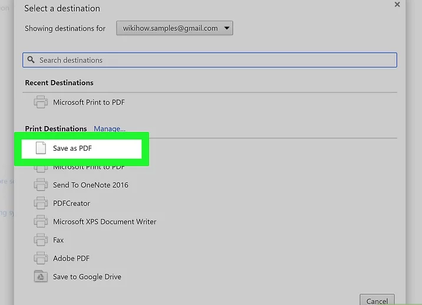Image resolution: width=422 pixels, height=305 pixels.
Task: Select Microsoft Print to PDF under Print Destinations
Action: [x=88, y=168]
